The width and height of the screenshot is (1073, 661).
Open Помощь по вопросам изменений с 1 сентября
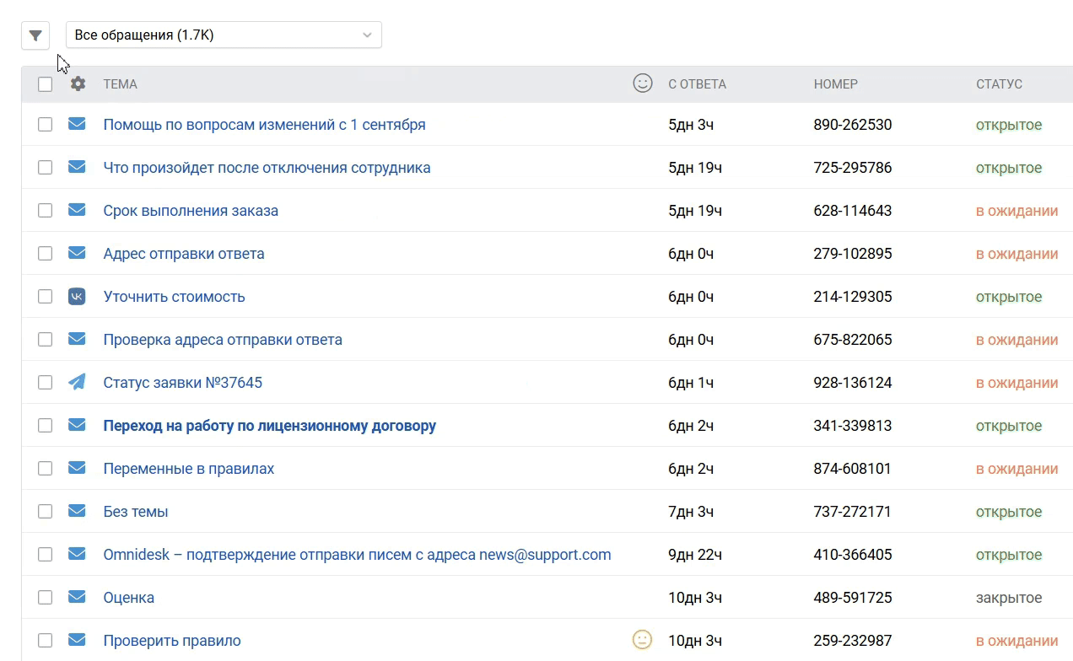[x=264, y=125]
